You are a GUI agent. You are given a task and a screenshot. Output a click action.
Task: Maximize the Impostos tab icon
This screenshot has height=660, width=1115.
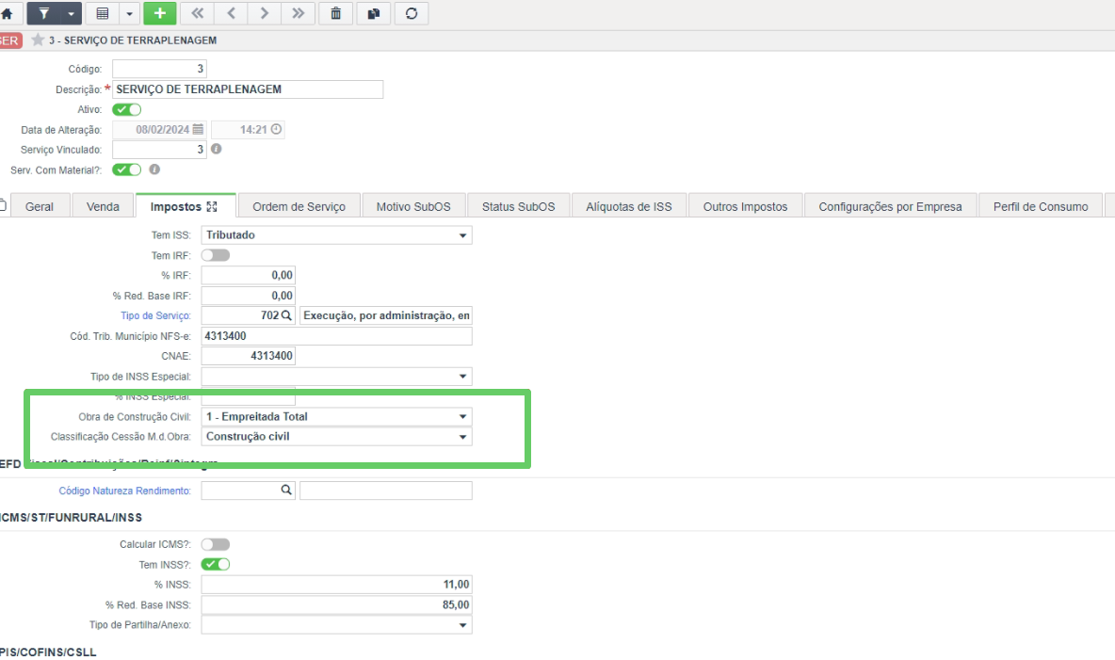click(212, 206)
